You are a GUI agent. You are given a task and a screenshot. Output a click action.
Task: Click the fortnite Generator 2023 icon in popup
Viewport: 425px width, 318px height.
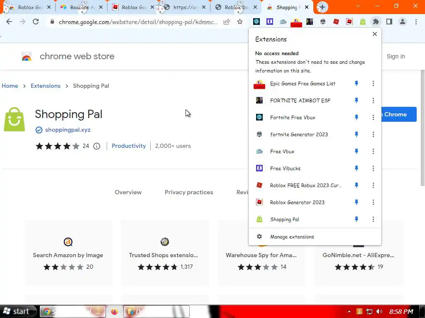259,135
